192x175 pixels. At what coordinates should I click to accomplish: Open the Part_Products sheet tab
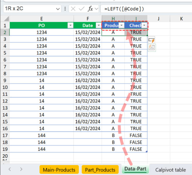pyautogui.click(x=100, y=170)
